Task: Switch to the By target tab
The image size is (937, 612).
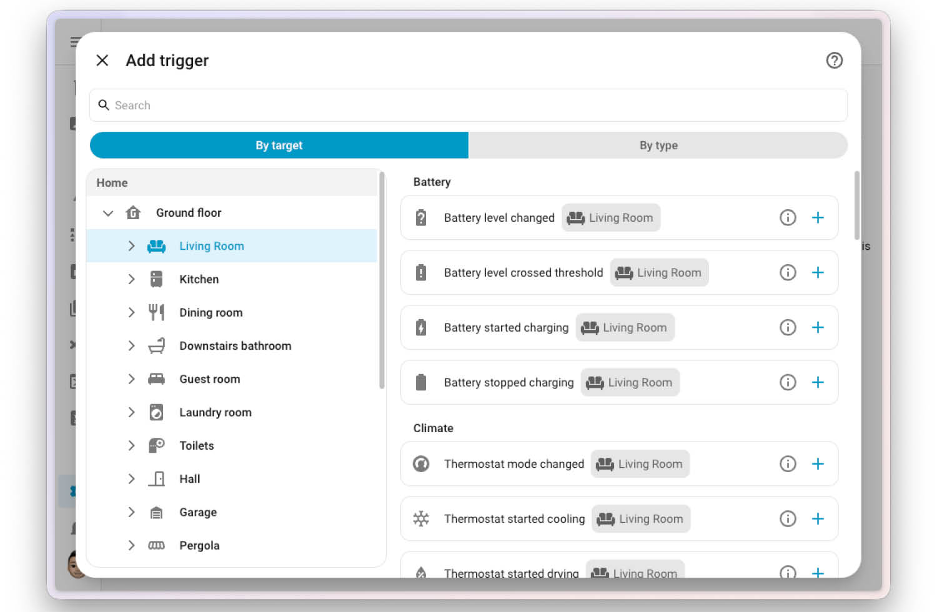Action: click(279, 145)
